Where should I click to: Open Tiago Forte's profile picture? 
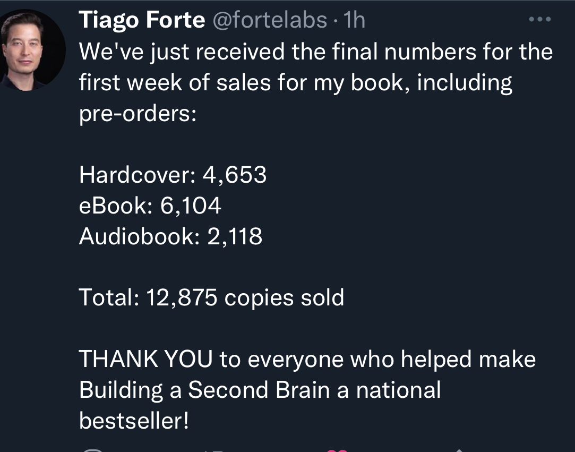33,49
